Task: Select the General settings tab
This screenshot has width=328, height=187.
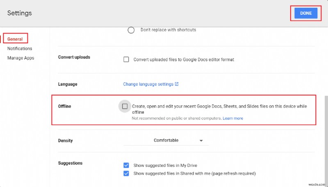Action: 15,39
